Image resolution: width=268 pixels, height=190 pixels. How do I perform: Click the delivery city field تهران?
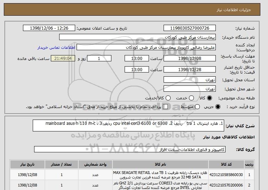coord(190,89)
